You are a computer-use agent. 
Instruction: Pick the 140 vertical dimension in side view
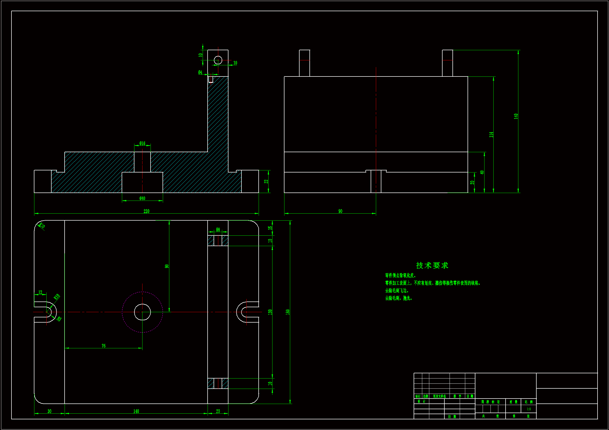point(516,116)
